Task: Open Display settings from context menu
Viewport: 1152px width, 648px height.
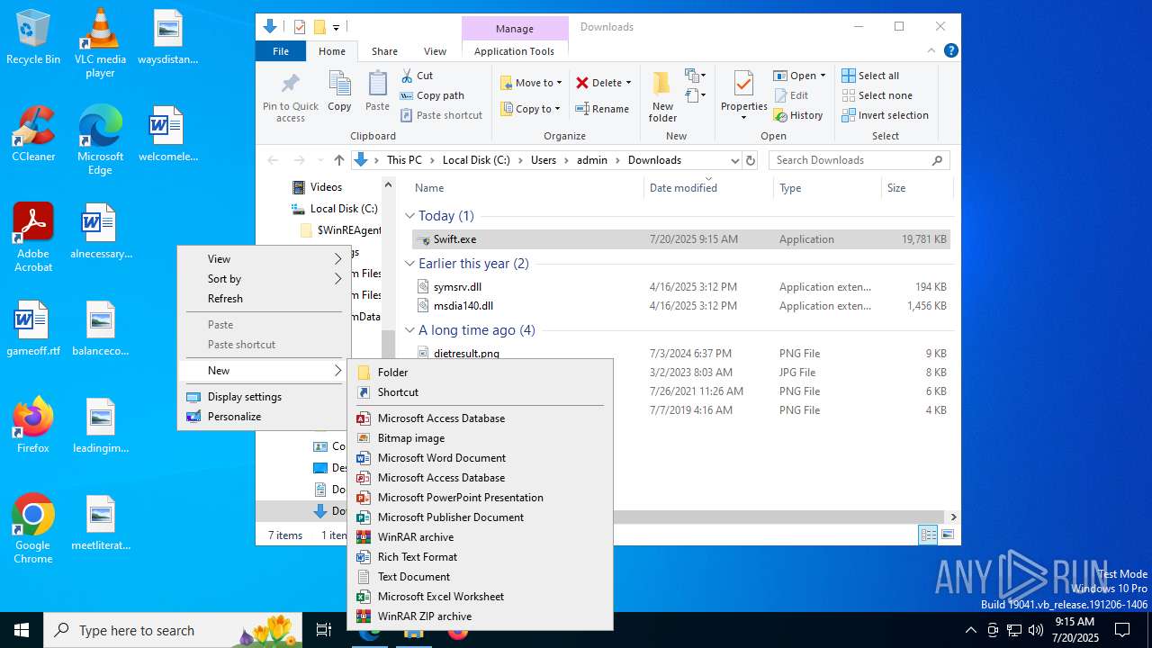Action: click(x=264, y=397)
